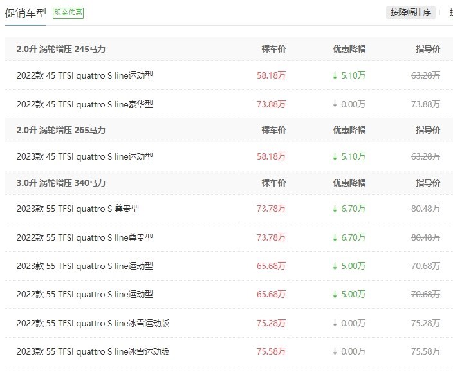The height and width of the screenshot is (372, 453).
Task: Click 5.00万 discount of 2023款 55 运动型
Action: click(349, 266)
